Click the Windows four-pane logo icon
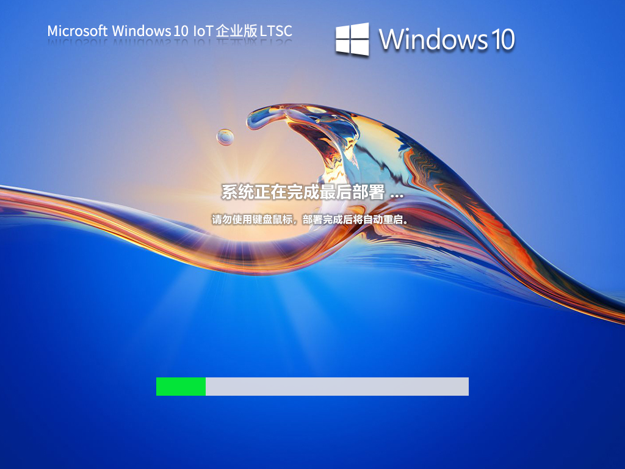Screen dimensions: 625x469 (x=352, y=39)
